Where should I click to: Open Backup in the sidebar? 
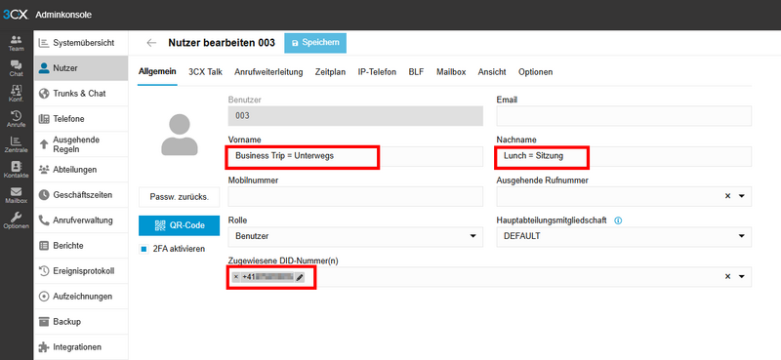[x=81, y=322]
